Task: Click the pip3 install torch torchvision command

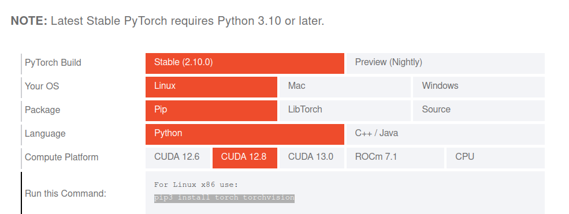Action: 224,198
